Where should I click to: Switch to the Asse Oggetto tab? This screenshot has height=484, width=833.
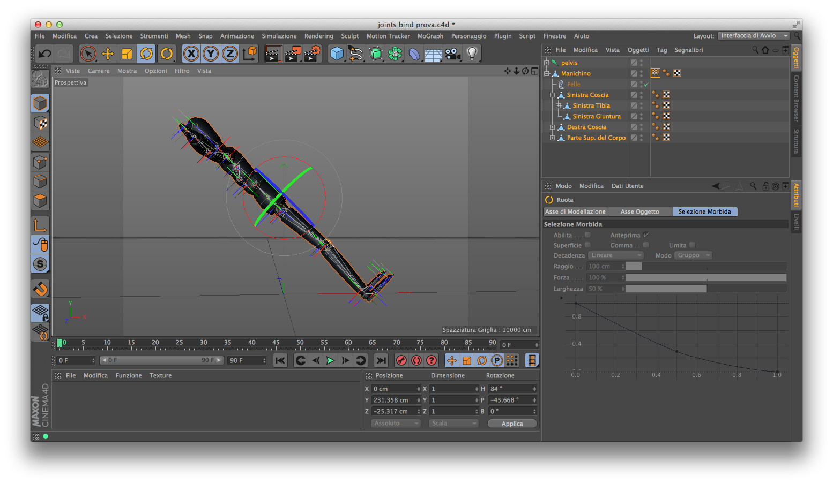click(639, 212)
